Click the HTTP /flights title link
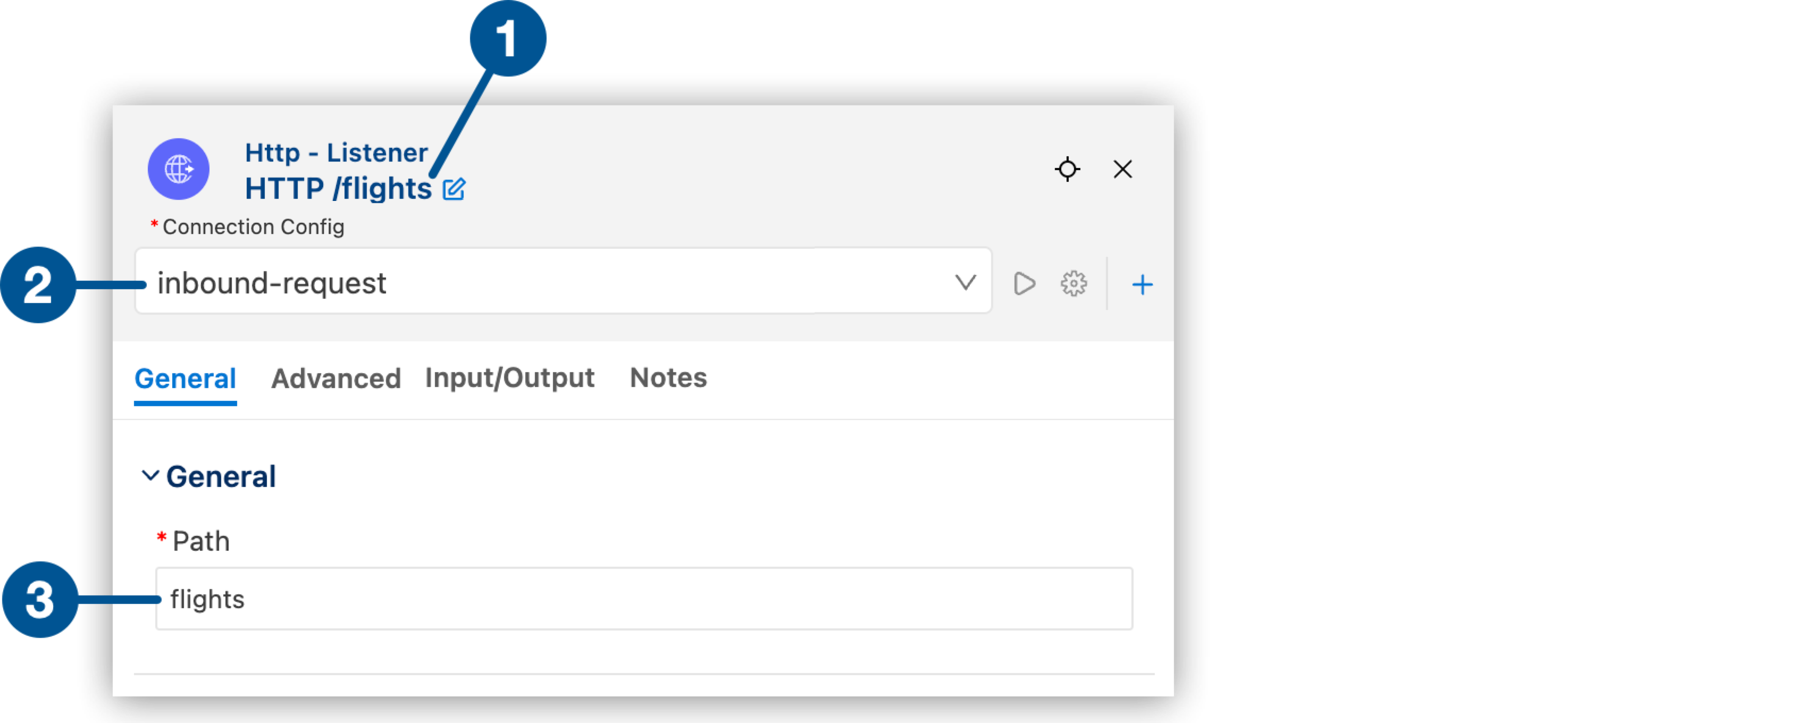The height and width of the screenshot is (723, 1812). point(338,189)
